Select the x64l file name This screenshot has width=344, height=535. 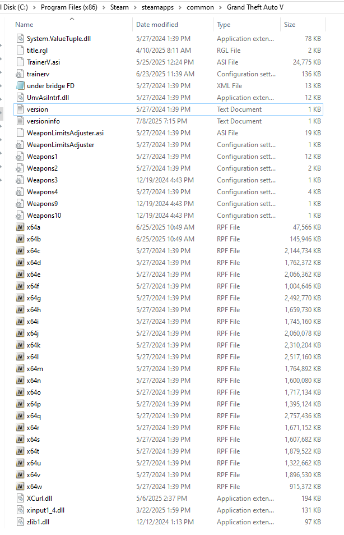32,357
